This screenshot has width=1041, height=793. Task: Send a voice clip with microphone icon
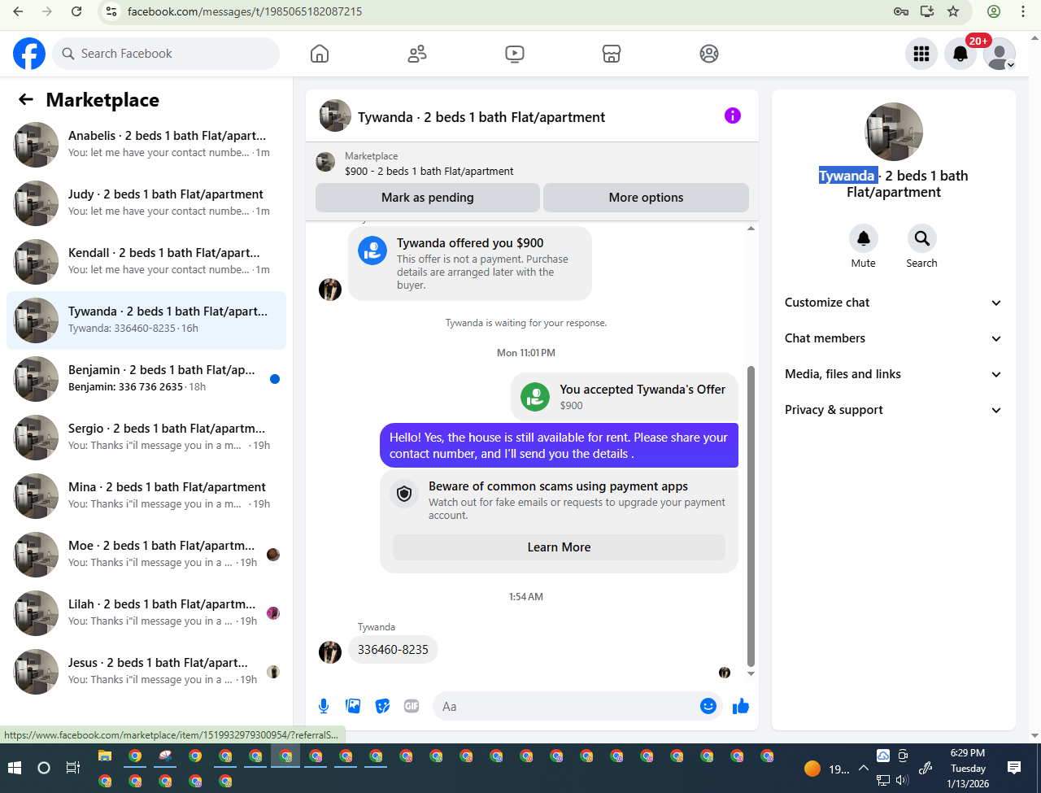tap(324, 706)
